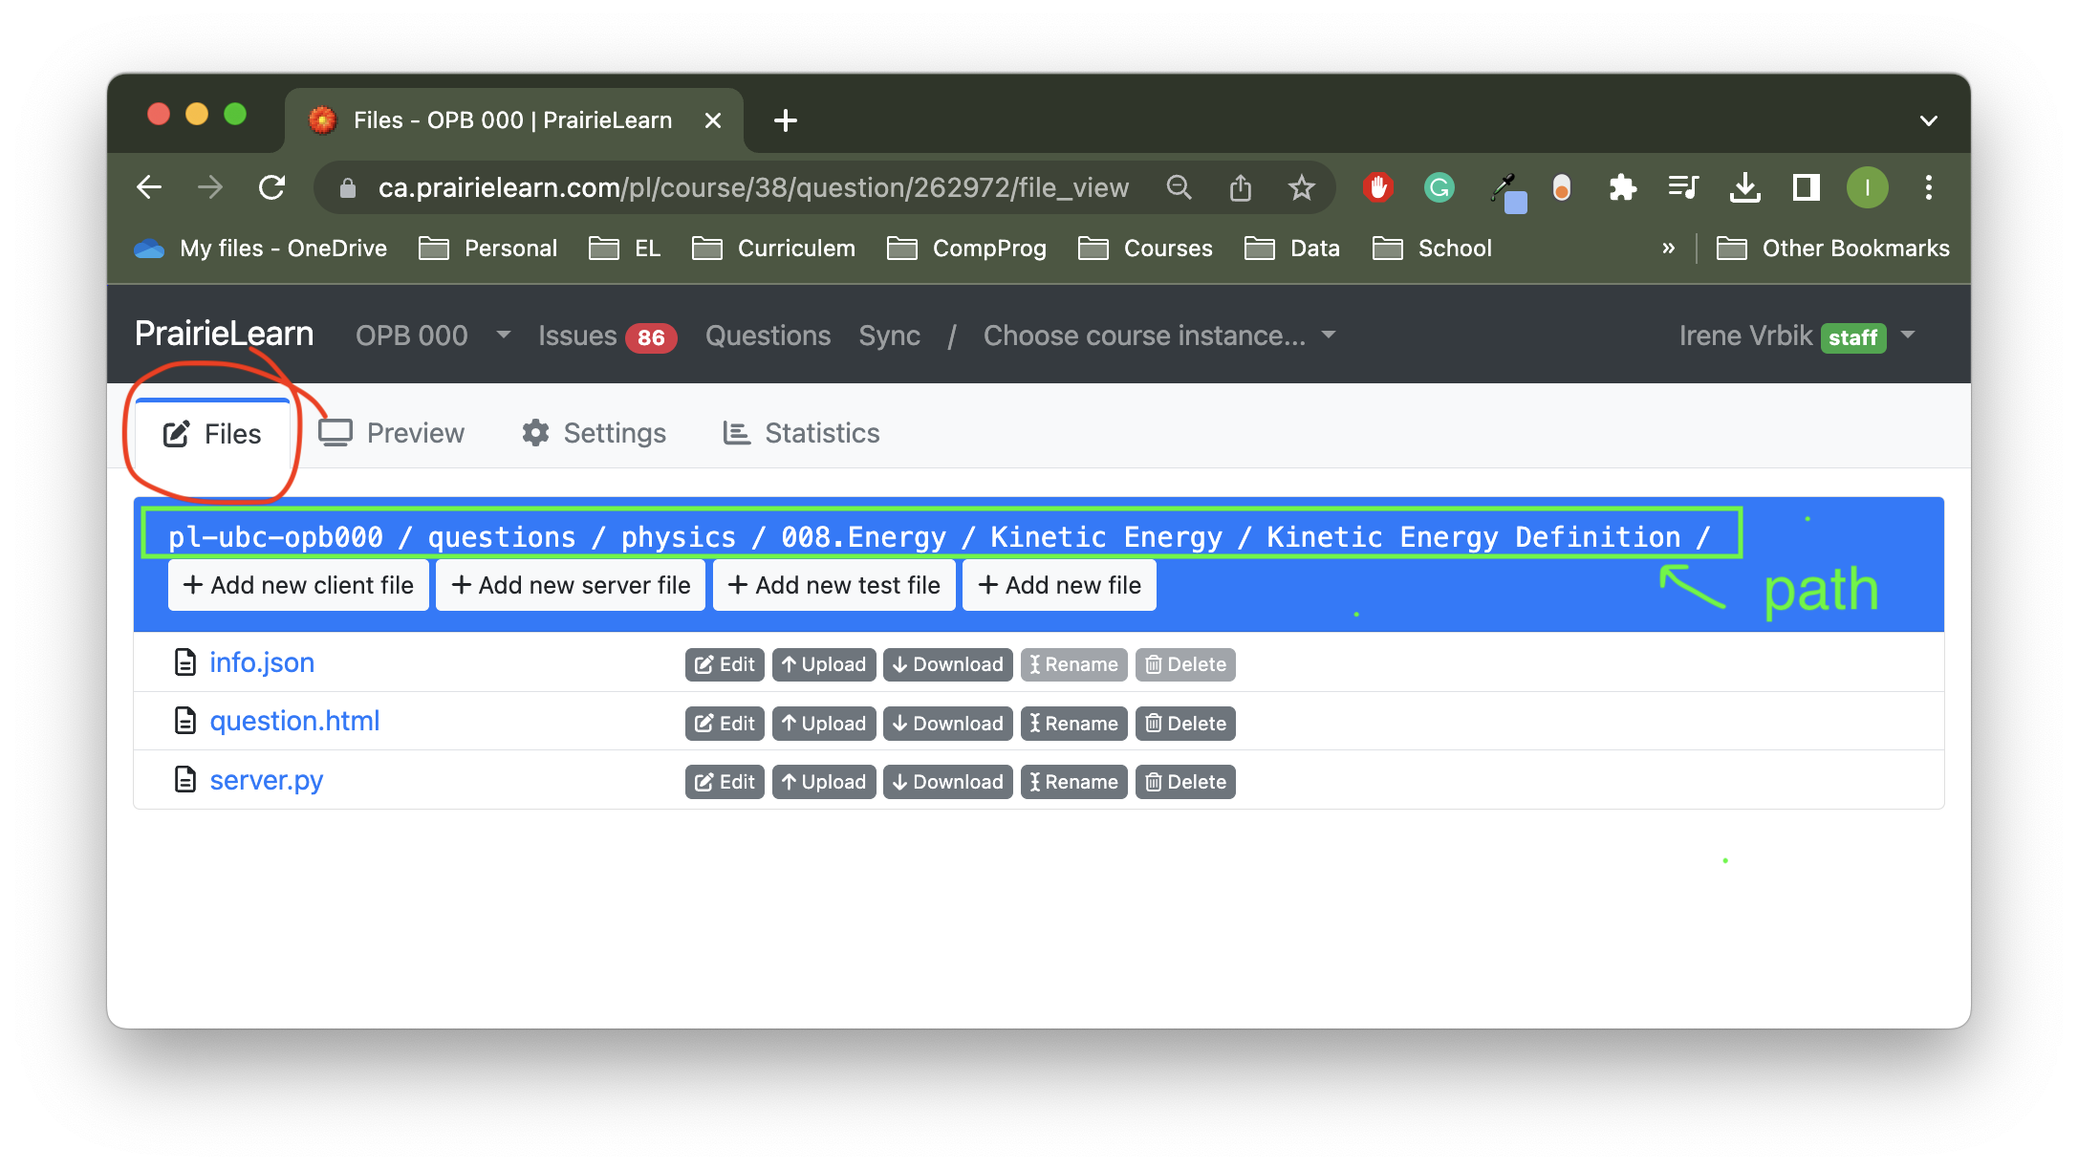Open the server.py file link
Screen dimensions: 2078x1170
click(267, 780)
